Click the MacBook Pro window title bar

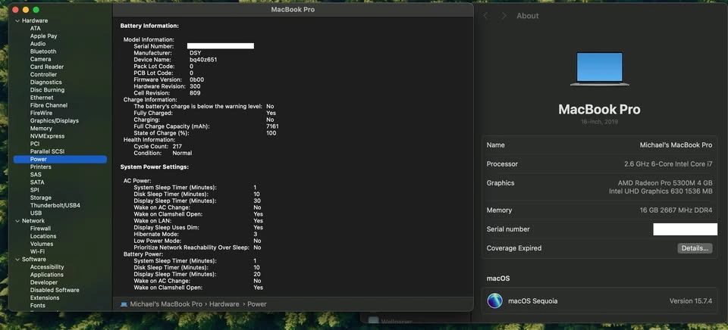point(293,10)
